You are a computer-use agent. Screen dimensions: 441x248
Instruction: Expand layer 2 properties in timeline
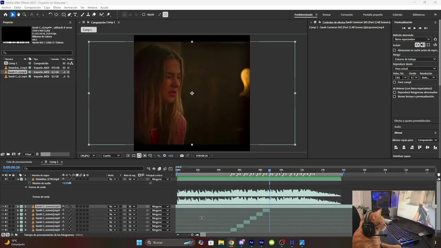click(x=18, y=206)
